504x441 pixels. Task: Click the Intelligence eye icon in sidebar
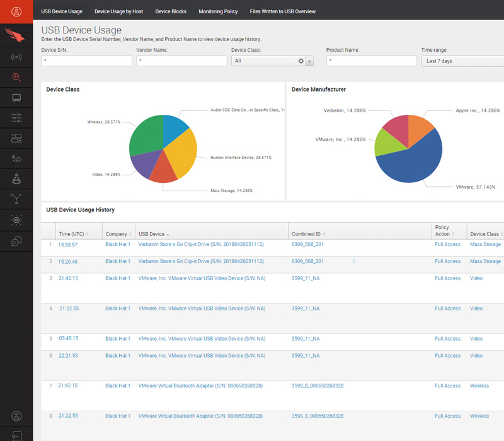16,159
